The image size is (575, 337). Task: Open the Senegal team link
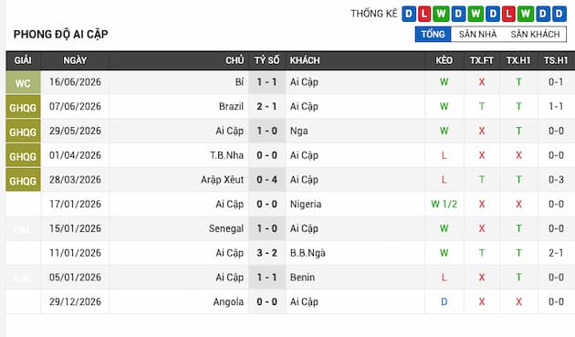[x=226, y=228]
